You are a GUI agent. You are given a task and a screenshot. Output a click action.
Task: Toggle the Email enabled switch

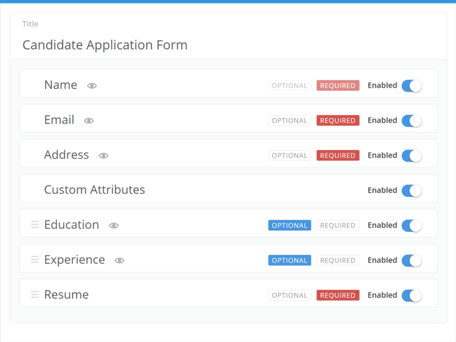pos(412,120)
